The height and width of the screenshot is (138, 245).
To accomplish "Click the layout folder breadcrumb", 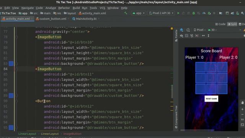I will pos(70,13).
